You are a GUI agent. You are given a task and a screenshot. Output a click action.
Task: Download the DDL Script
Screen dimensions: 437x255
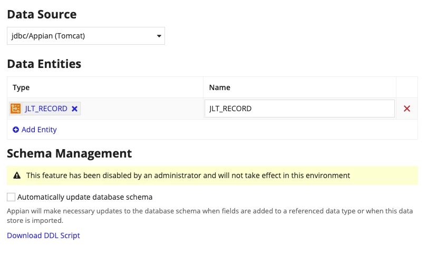point(43,236)
